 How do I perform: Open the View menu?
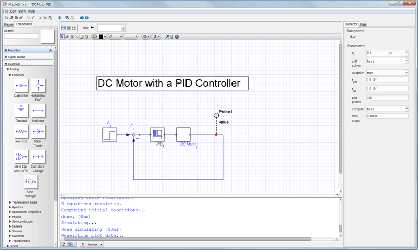[x=21, y=11]
